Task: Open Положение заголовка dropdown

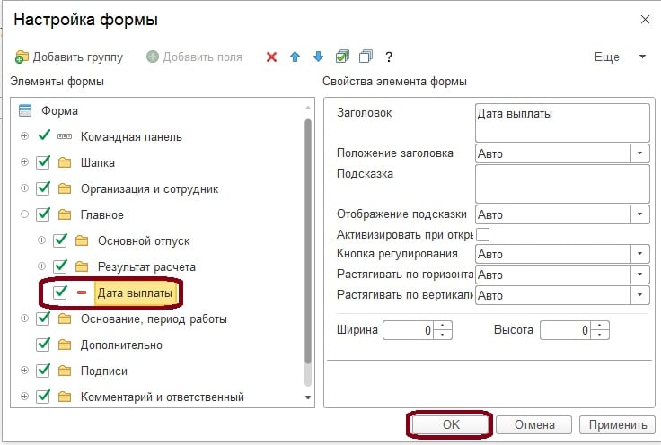Action: (x=640, y=153)
